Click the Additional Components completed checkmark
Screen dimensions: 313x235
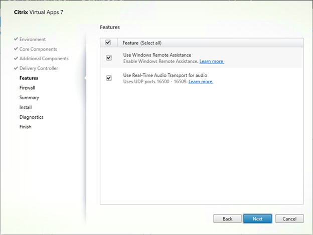click(16, 59)
